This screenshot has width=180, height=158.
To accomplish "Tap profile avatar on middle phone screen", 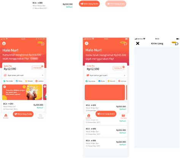I will (x=87, y=43).
